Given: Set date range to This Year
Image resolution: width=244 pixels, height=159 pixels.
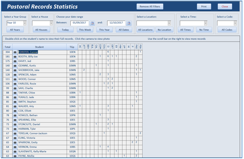Looking at the screenshot, I should click(x=104, y=30).
